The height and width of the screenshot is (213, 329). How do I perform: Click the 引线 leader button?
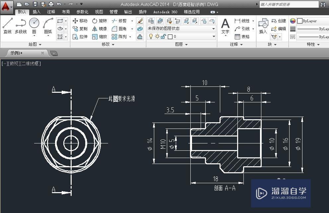click(242, 29)
